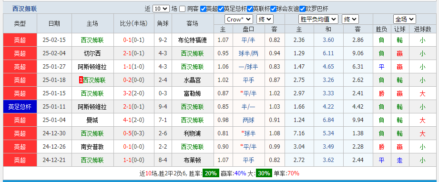Open the 终 dropdown beside Crow*

(x=265, y=20)
